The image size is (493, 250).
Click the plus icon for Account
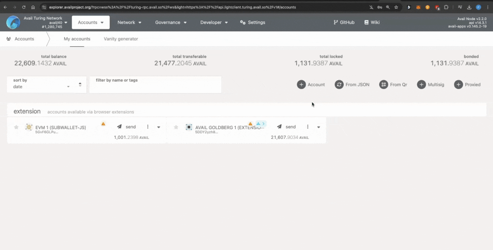pos(301,84)
